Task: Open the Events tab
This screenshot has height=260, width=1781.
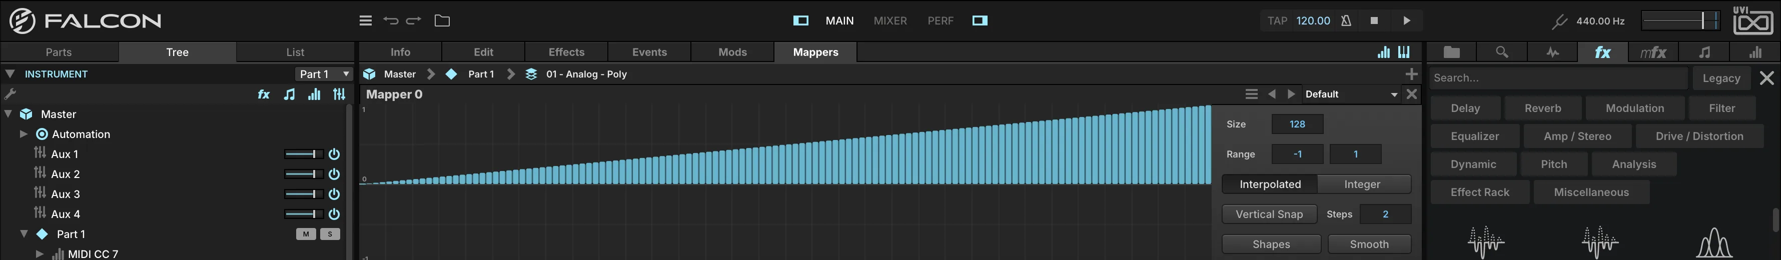Action: 649,52
